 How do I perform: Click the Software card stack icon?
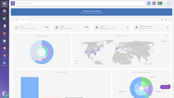pos(57,27)
